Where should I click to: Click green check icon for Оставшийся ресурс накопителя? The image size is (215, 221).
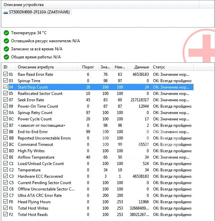click(6, 41)
